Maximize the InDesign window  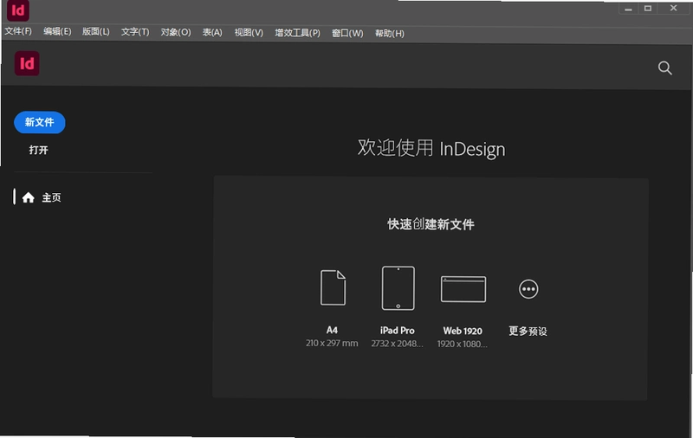pos(648,9)
